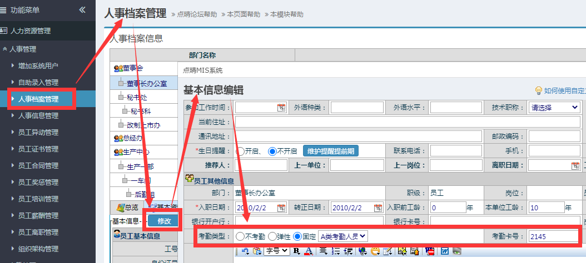Open 人事信息管理 in the sidebar menu
Image resolution: width=586 pixels, height=263 pixels.
(x=38, y=116)
